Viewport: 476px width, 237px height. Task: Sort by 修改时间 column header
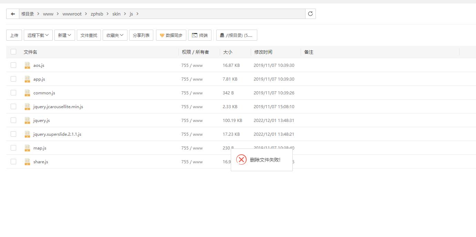(263, 52)
